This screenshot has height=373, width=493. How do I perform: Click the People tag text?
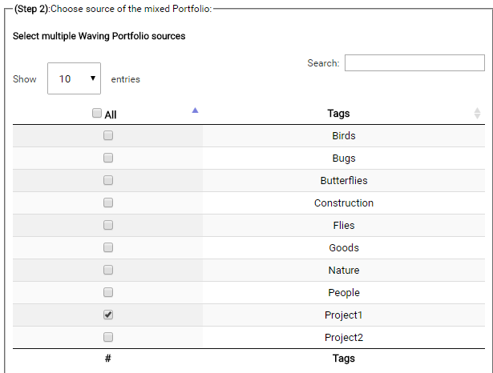coord(344,293)
